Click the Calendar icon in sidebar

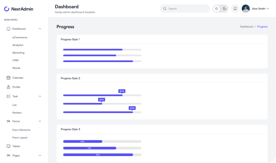pyautogui.click(x=9, y=78)
